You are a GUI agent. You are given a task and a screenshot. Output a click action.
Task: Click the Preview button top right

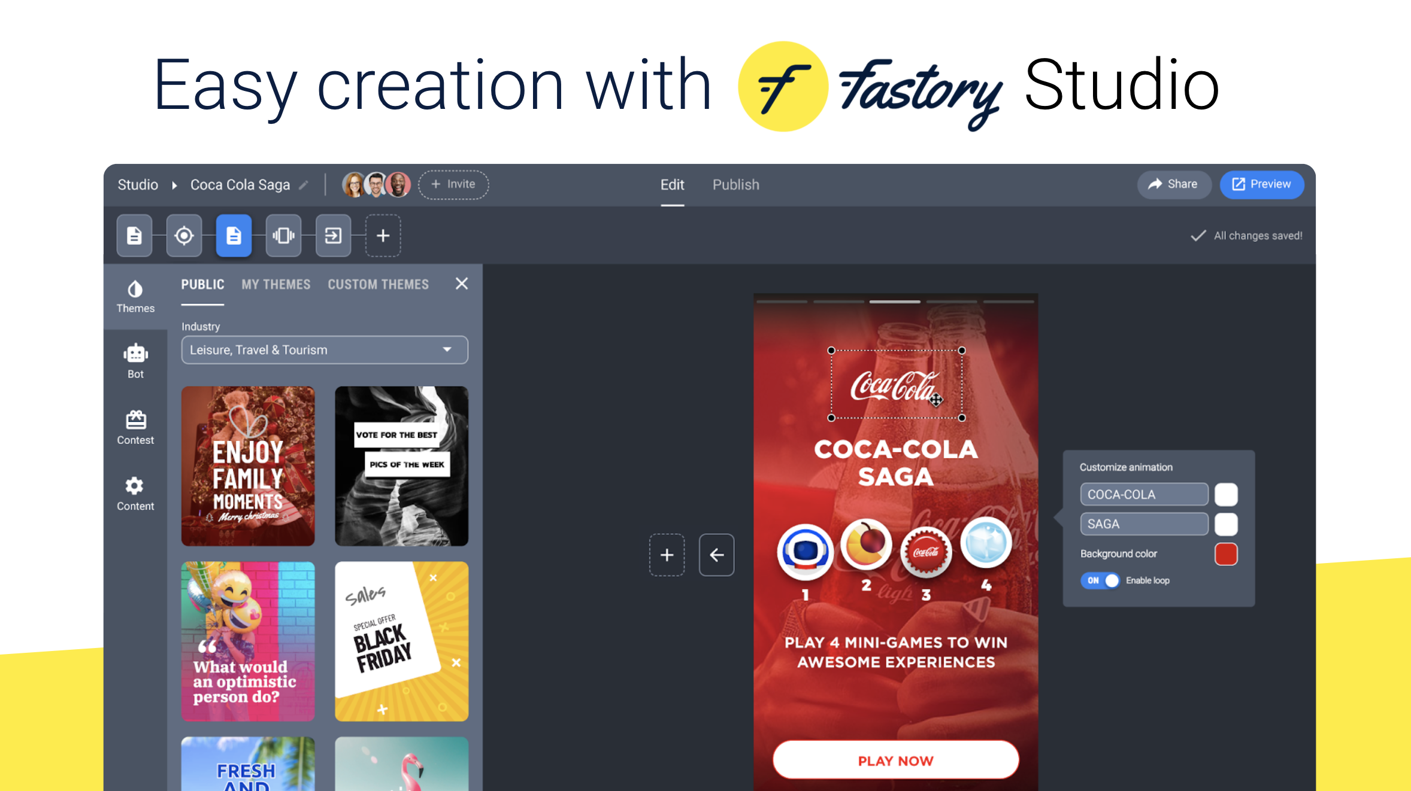click(1260, 184)
